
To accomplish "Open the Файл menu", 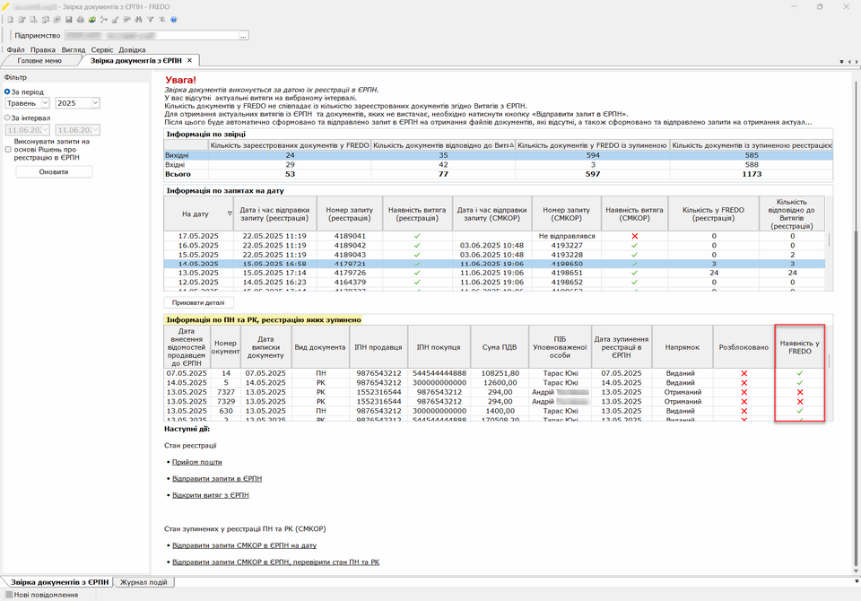I will (x=15, y=49).
